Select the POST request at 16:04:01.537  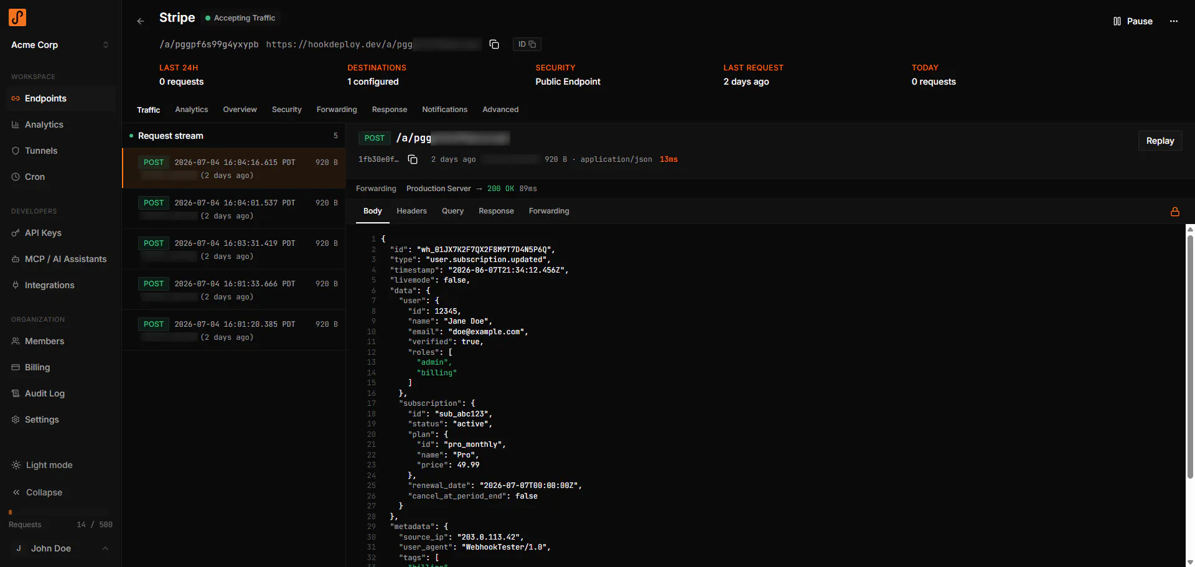tap(234, 209)
